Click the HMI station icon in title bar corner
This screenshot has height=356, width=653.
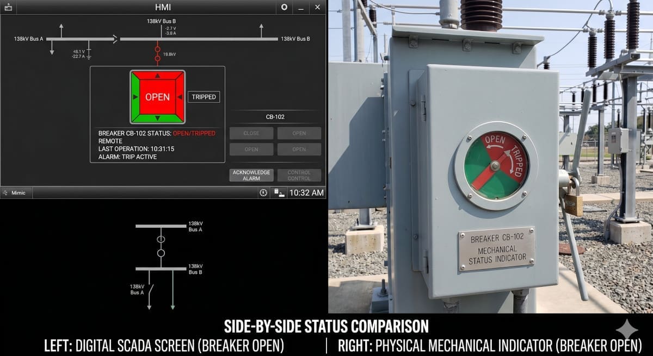(8, 7)
